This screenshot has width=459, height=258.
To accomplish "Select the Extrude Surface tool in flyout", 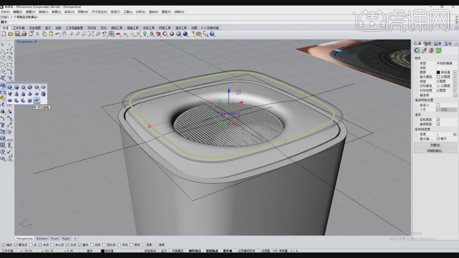I will (37, 101).
